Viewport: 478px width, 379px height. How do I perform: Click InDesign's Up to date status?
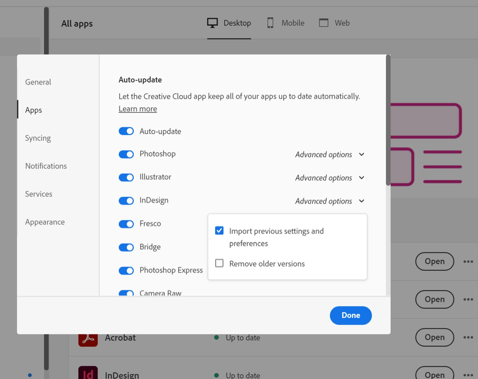[x=243, y=375]
